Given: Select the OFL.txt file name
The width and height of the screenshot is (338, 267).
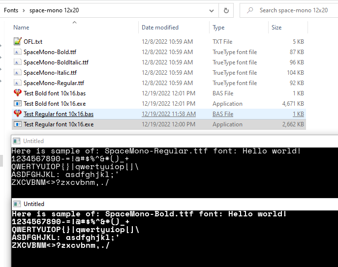Looking at the screenshot, I should (33, 42).
